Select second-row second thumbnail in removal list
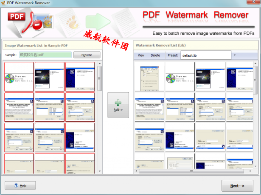 pyautogui.click(x=180, y=107)
